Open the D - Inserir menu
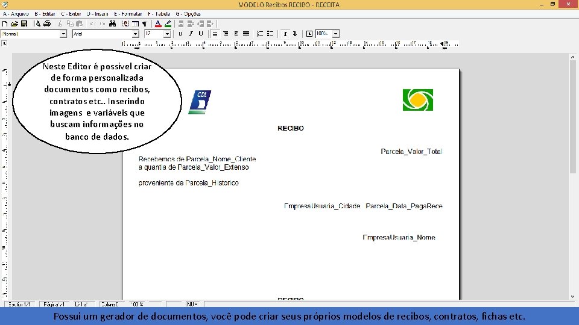 tap(98, 14)
